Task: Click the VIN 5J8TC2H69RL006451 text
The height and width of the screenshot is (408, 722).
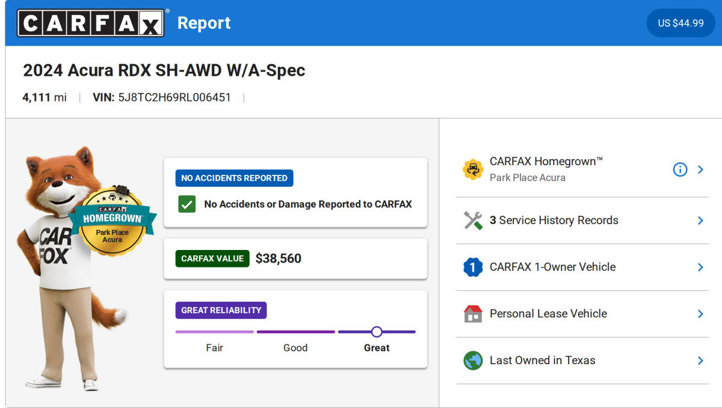Action: (162, 97)
